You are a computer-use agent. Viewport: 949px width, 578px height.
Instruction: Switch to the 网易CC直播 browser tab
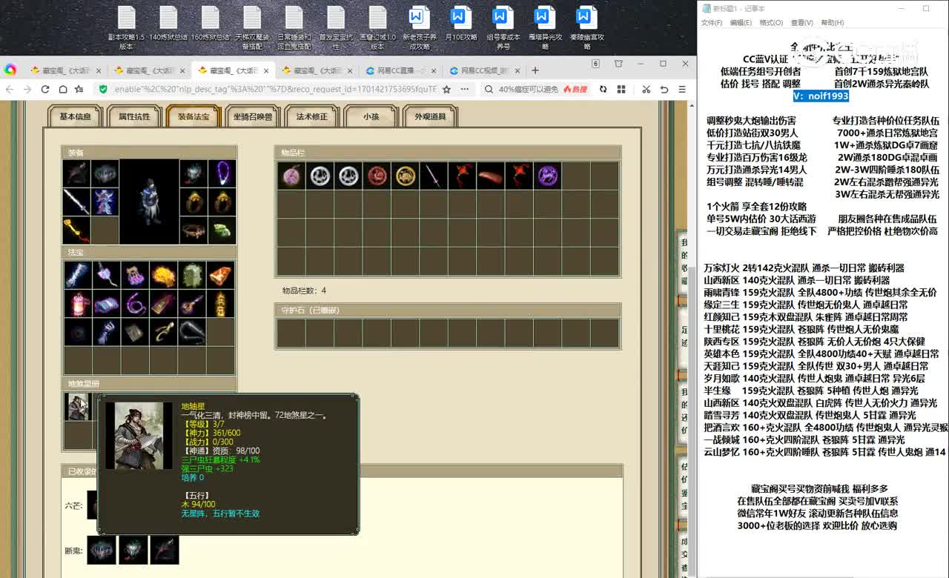click(x=401, y=71)
